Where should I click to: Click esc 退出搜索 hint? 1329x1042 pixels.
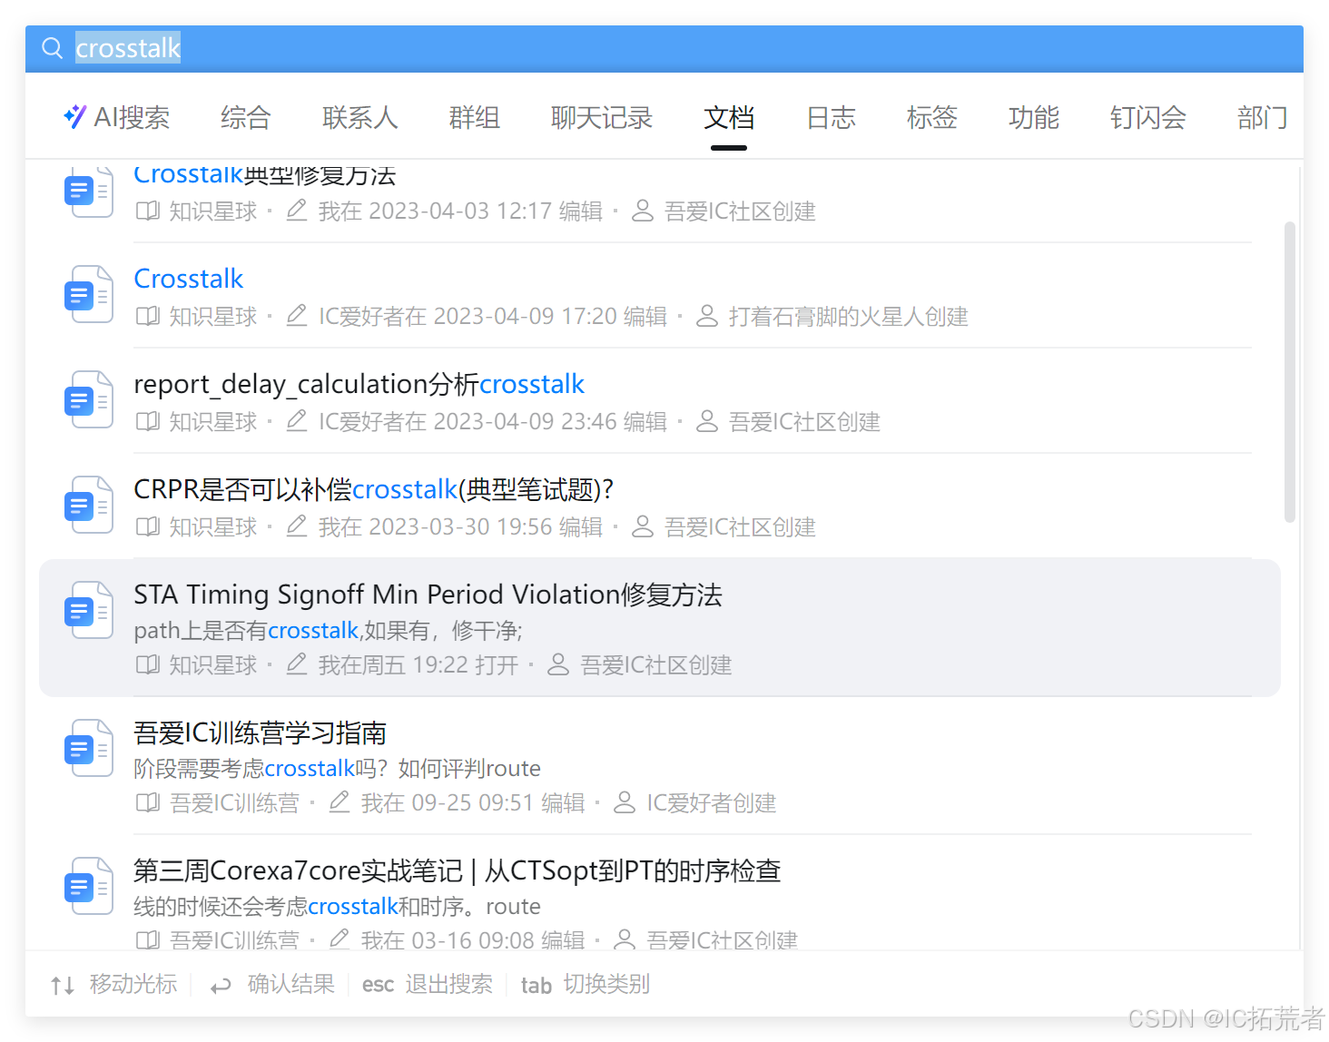coord(427,985)
